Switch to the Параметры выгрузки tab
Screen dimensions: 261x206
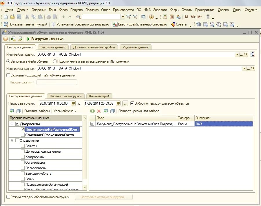pyautogui.click(x=65, y=96)
